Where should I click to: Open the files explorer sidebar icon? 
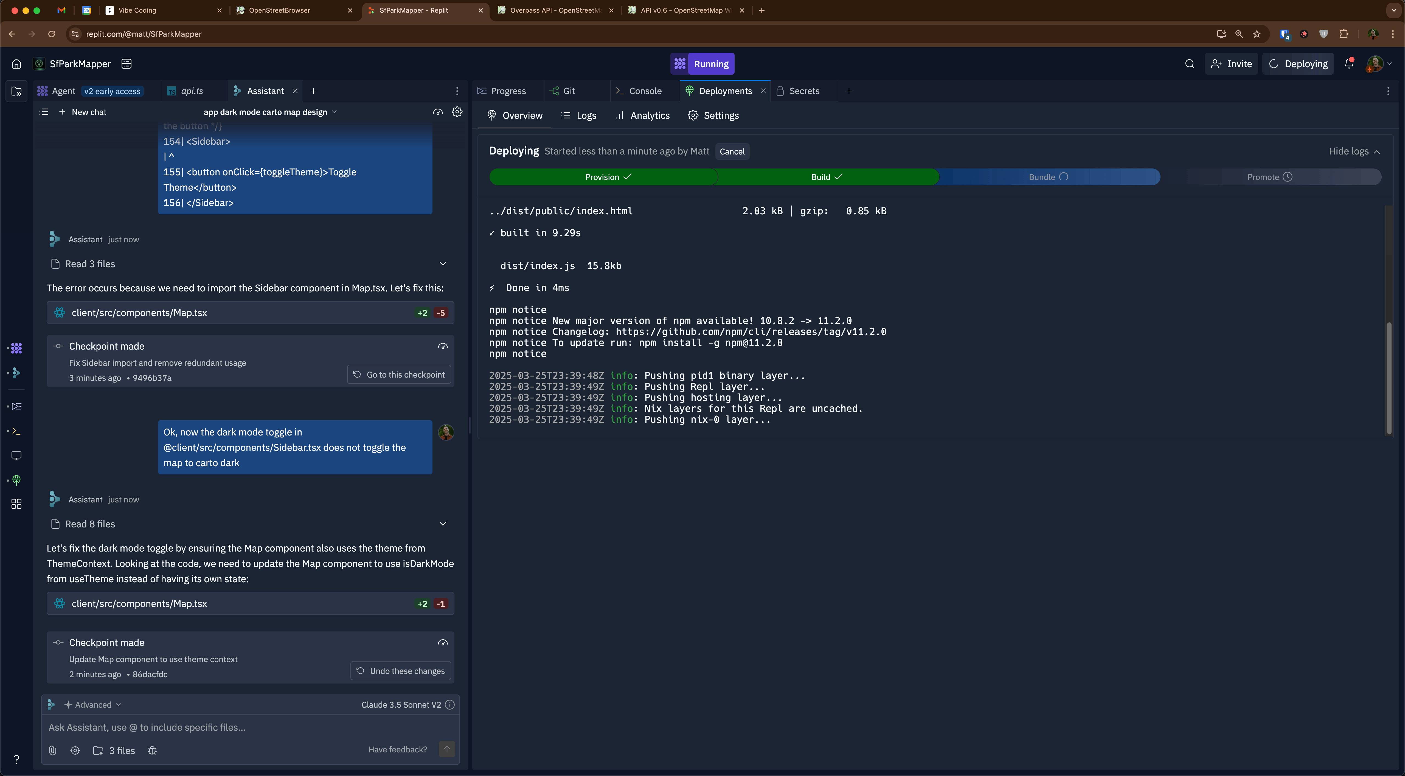(x=16, y=92)
